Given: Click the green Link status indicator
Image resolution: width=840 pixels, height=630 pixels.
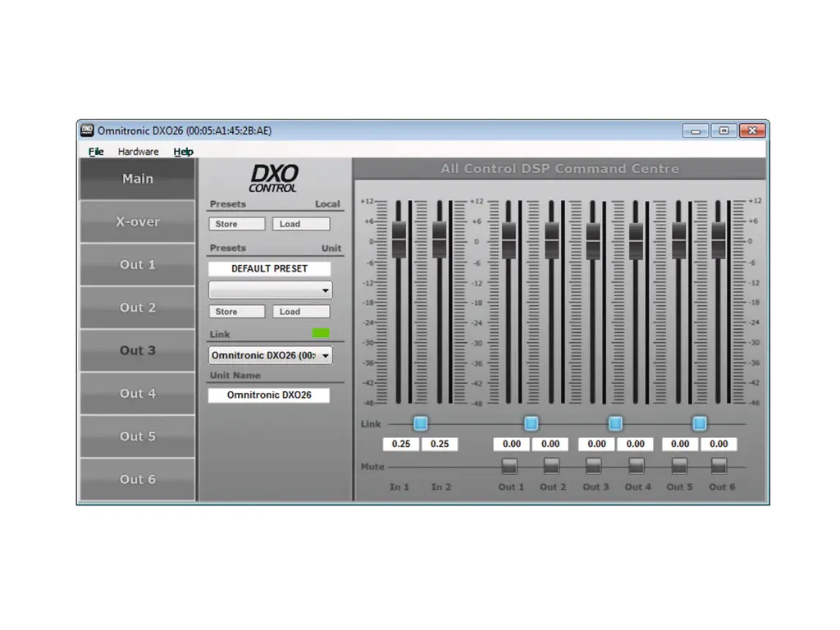Looking at the screenshot, I should tap(321, 333).
